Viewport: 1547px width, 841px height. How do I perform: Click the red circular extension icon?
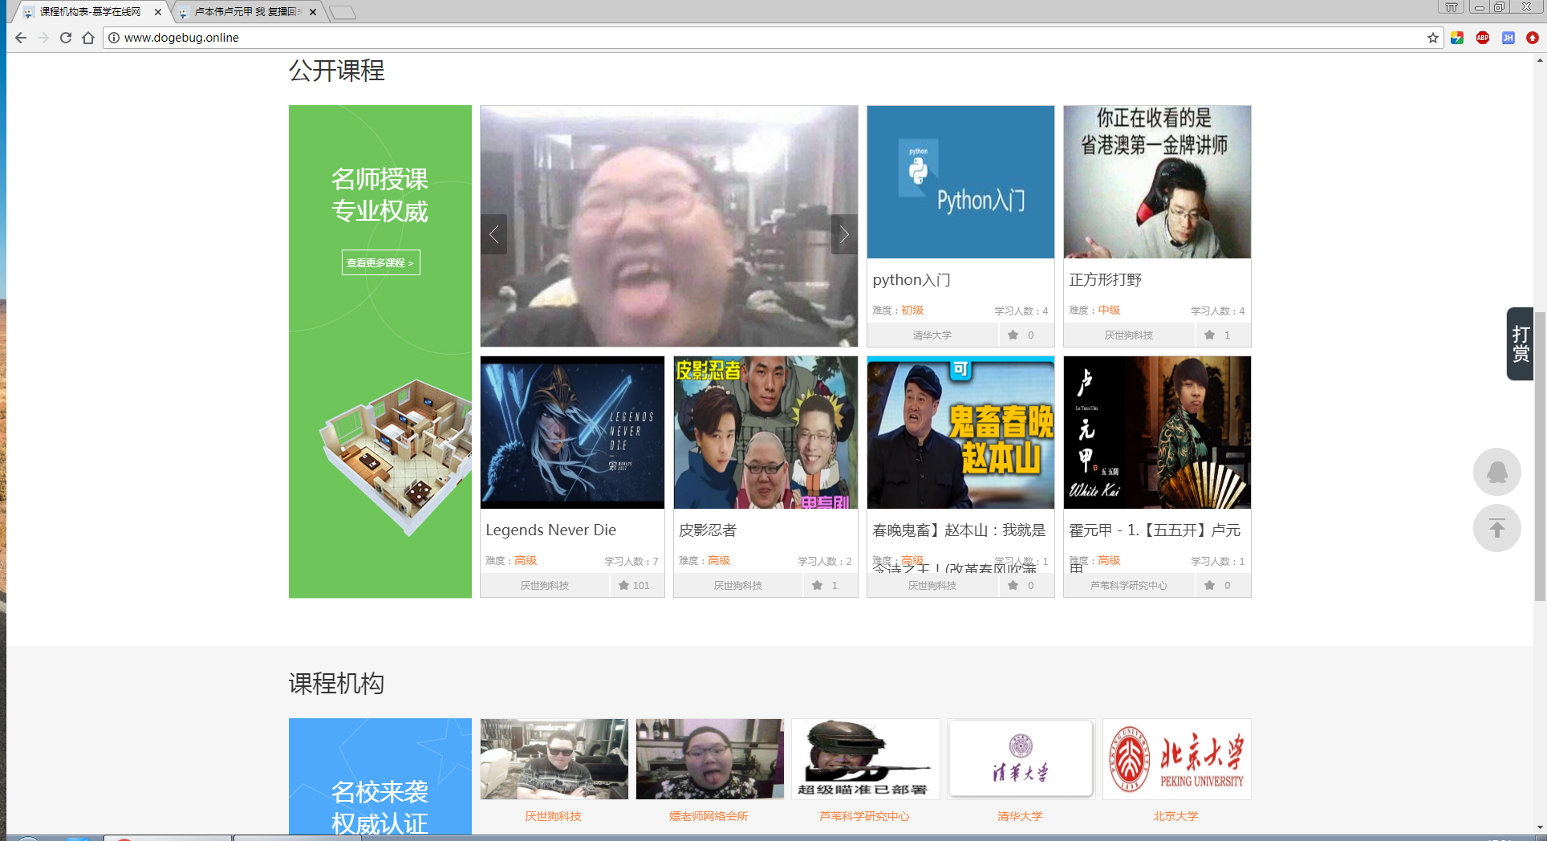coord(1533,38)
